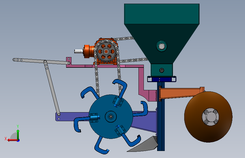Click the 'X' axis label text

(x=6, y=139)
